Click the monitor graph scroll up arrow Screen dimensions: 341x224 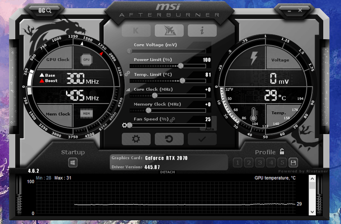[312, 179]
